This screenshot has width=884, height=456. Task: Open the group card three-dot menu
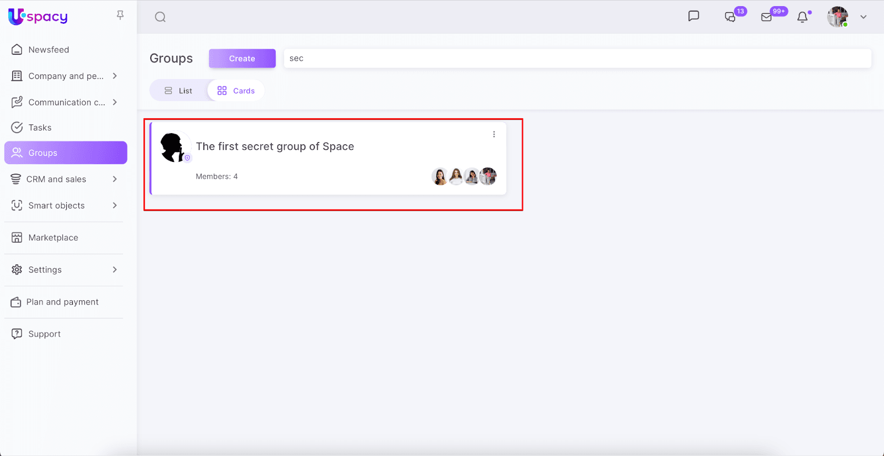(x=494, y=134)
